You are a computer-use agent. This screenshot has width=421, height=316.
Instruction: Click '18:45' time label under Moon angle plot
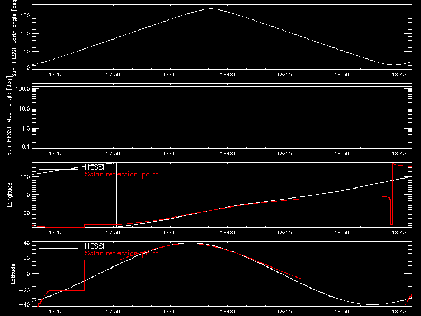click(x=399, y=153)
